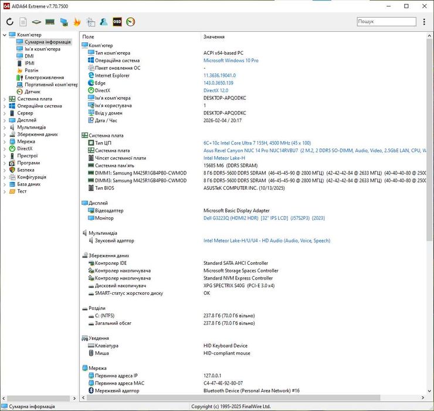The height and width of the screenshot is (411, 434).
Task: Open the Dell G3223Q monitor link
Action: coord(264,218)
